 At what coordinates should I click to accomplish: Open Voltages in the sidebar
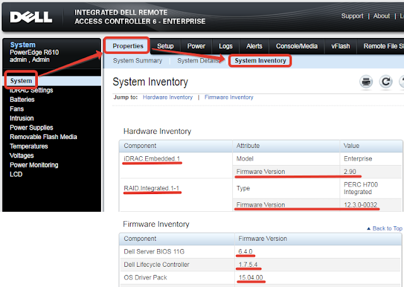coord(21,156)
